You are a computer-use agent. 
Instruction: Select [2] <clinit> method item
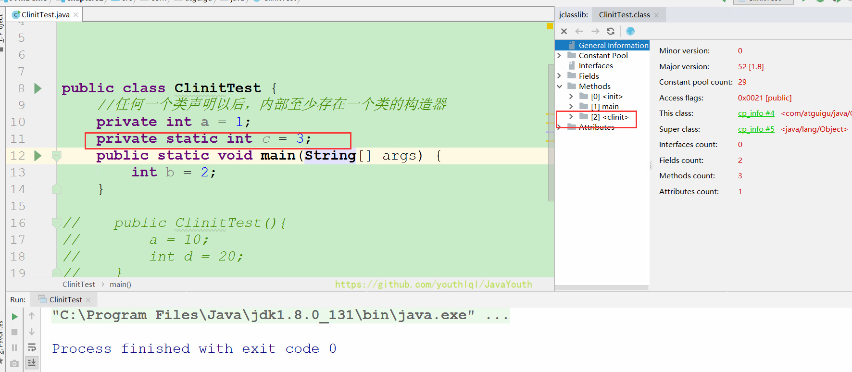tap(610, 117)
